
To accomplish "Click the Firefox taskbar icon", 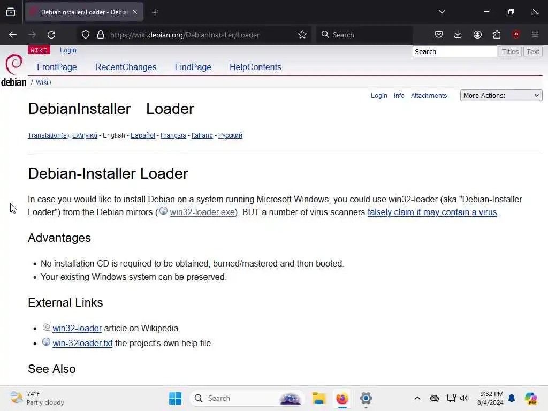I will [342, 398].
